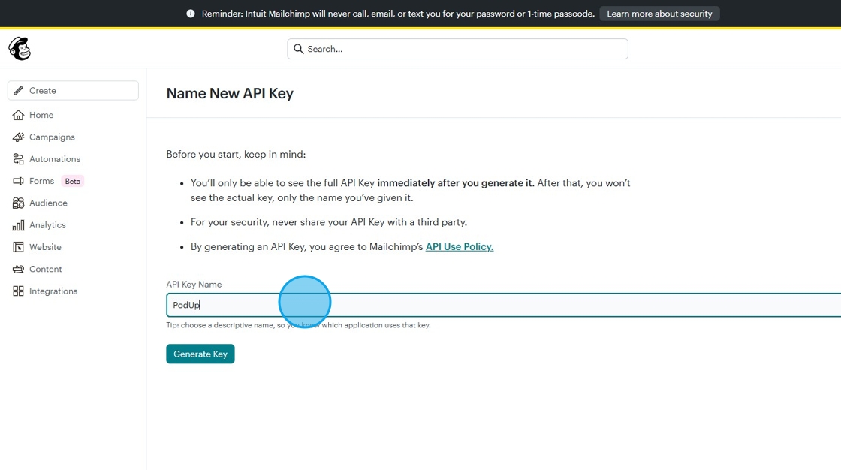841x470 pixels.
Task: Open the Home menu item
Action: click(41, 115)
